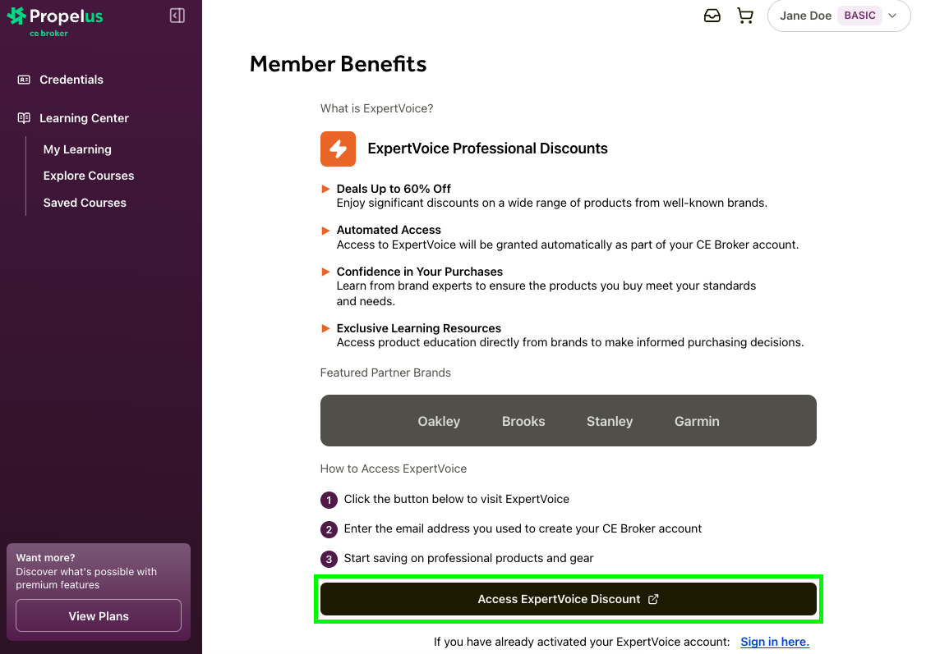Expand the Jane Doe account dropdown
Viewport: 926px width, 654px height.
pos(892,16)
